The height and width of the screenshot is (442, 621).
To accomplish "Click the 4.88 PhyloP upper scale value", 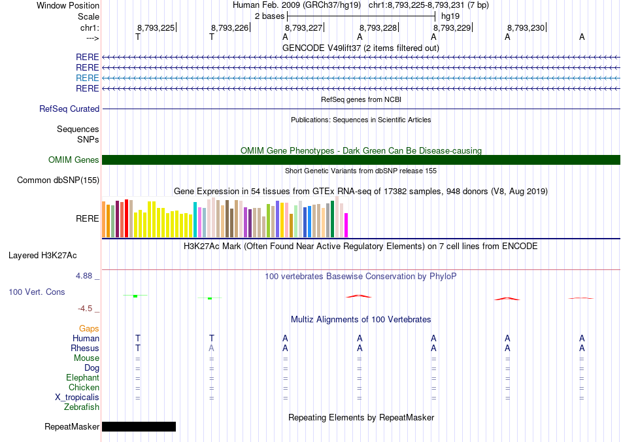I will (84, 276).
